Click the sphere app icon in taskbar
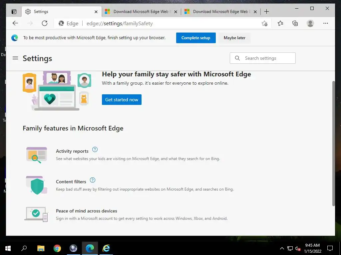Screen dimensions: 341x255 (x=73, y=248)
